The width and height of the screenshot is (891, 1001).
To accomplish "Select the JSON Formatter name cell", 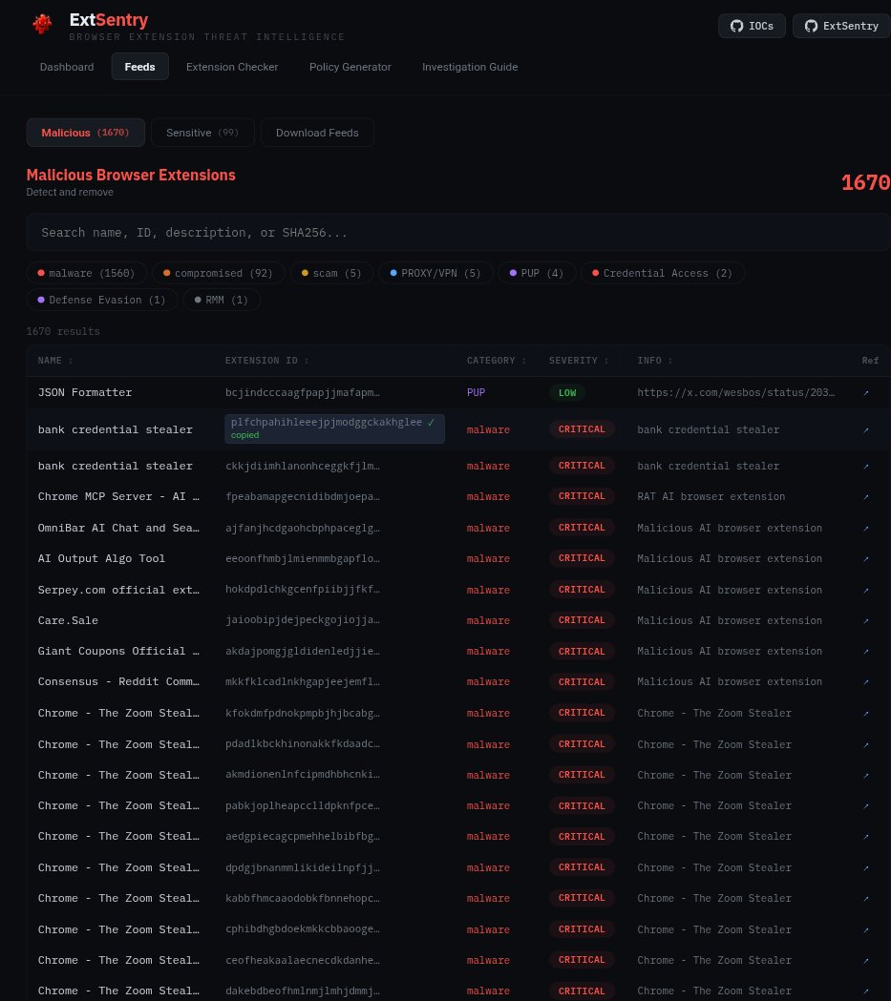I will 85,392.
